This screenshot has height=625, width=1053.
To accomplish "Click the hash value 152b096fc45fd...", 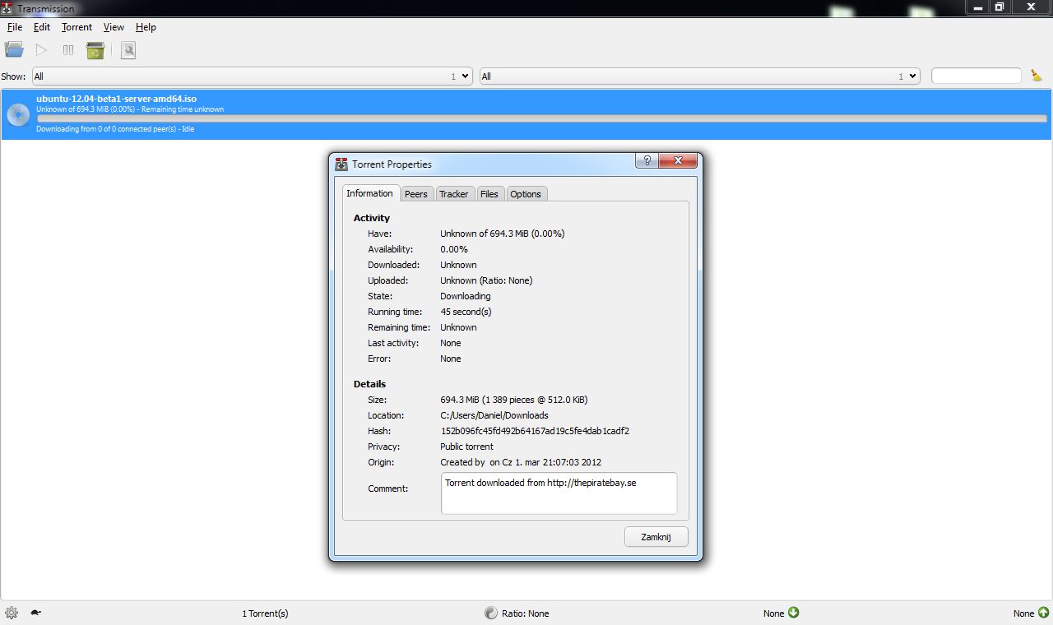I will click(535, 431).
